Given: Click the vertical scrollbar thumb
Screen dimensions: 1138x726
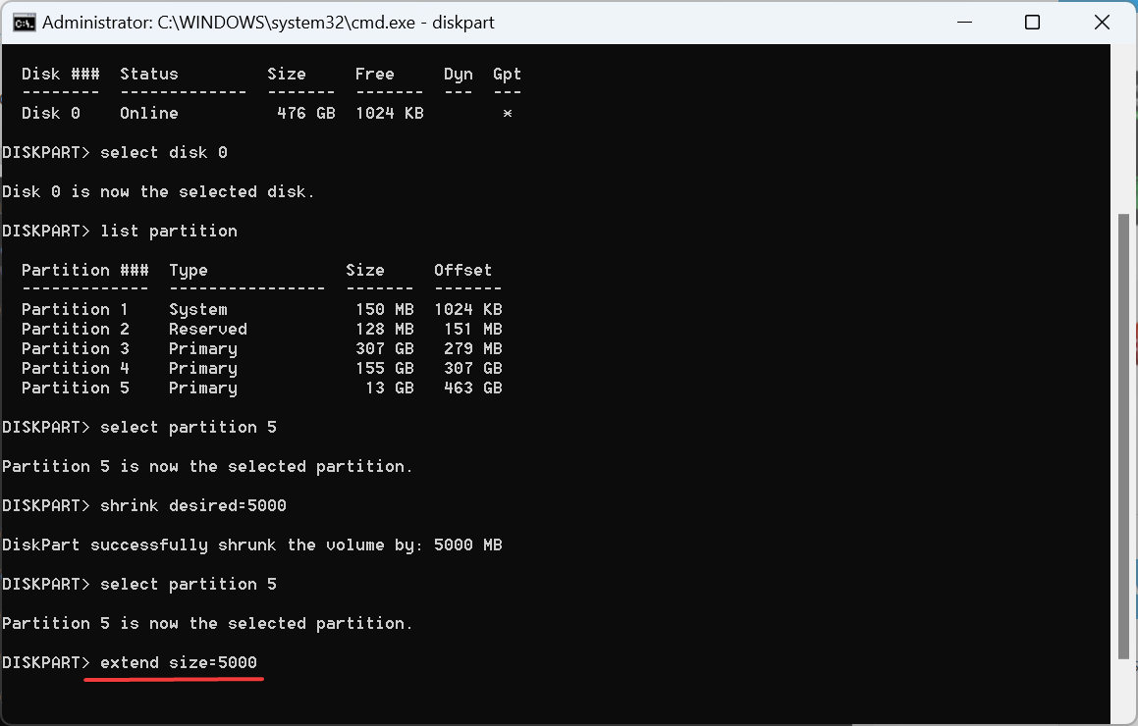Looking at the screenshot, I should [1123, 436].
